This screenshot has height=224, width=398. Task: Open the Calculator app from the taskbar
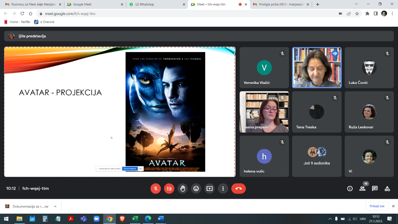point(45,219)
